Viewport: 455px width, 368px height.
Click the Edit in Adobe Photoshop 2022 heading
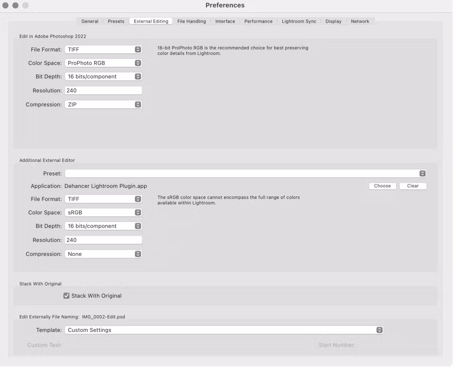point(52,36)
